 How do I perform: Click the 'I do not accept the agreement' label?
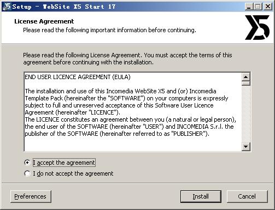(x=73, y=173)
